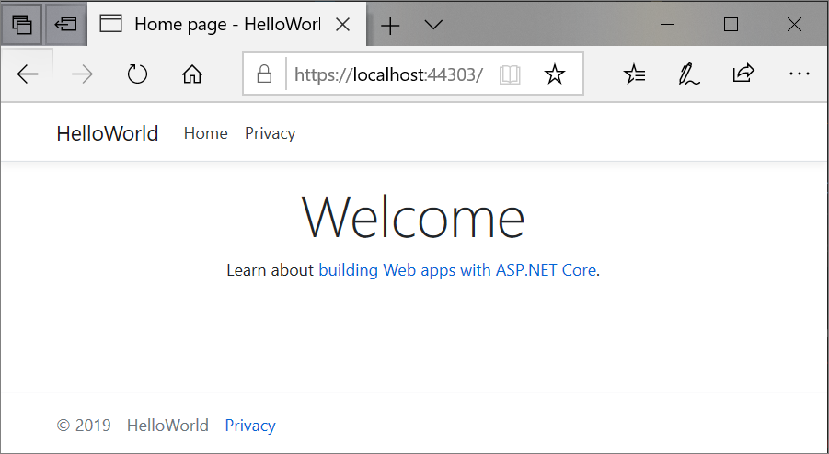Click the browser Back arrow

point(28,75)
